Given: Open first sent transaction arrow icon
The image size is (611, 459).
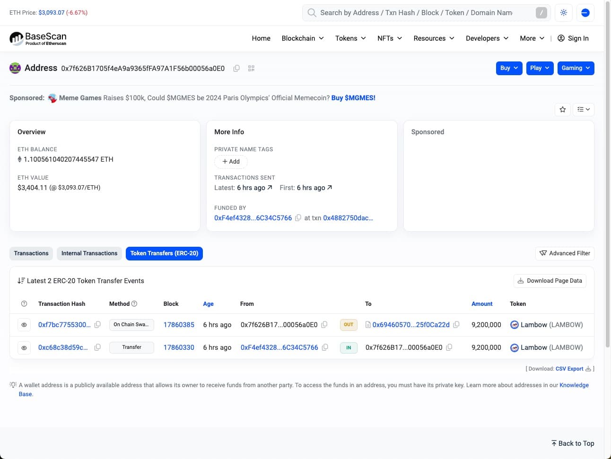Looking at the screenshot, I should (330, 188).
